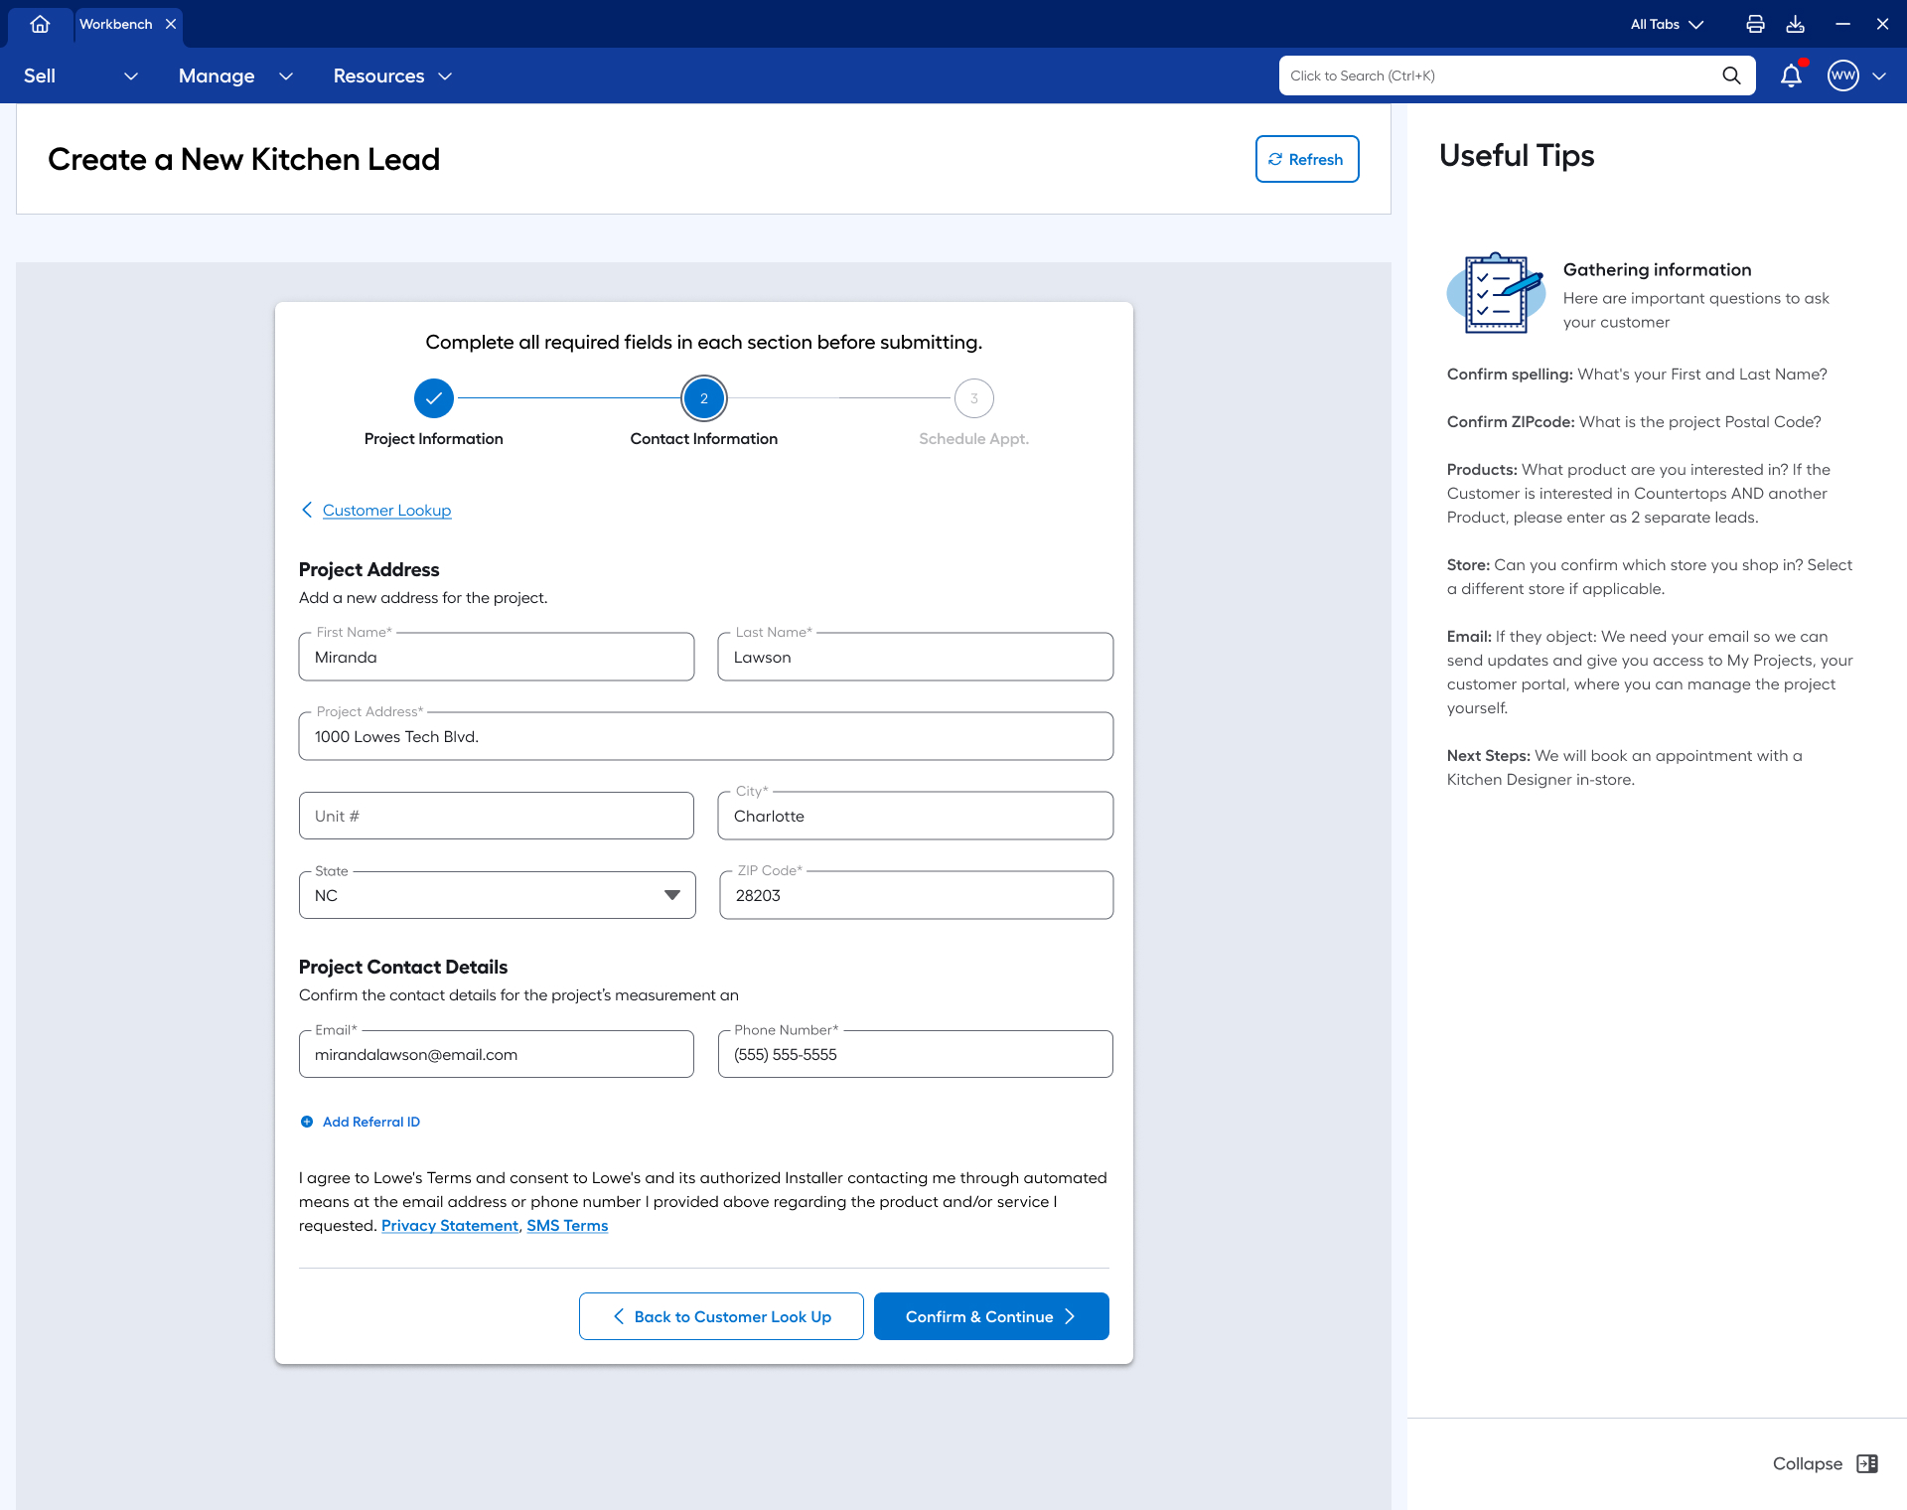
Task: Click the Contact Information step label
Action: [704, 438]
